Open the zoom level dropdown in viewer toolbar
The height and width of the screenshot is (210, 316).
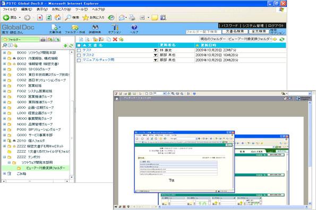(x=165, y=94)
